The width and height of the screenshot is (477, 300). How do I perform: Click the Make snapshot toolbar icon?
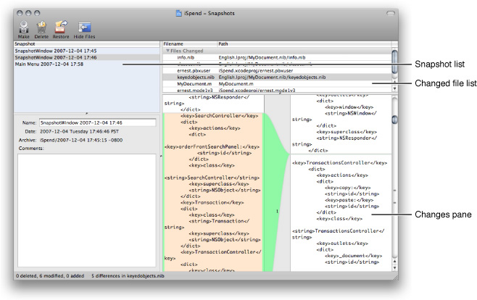[x=23, y=28]
